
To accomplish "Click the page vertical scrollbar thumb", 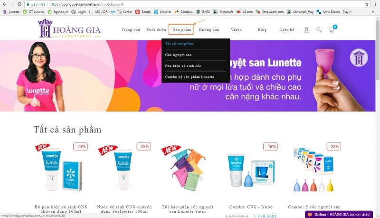I will [378, 50].
